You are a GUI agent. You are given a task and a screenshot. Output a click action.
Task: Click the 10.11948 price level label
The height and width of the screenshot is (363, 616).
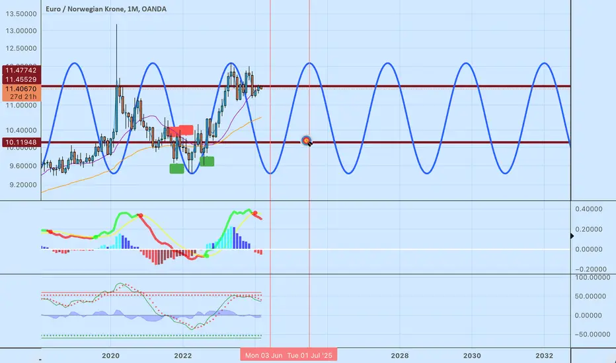21,142
